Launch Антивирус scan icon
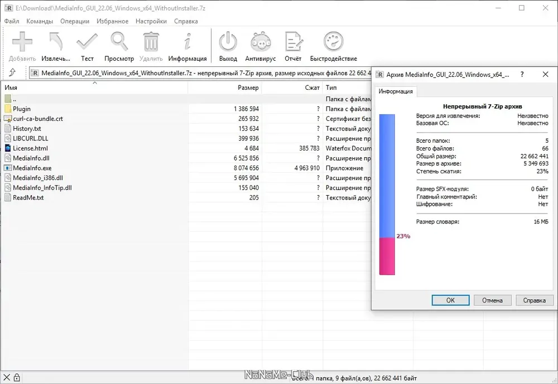The height and width of the screenshot is (384, 558). (x=261, y=46)
